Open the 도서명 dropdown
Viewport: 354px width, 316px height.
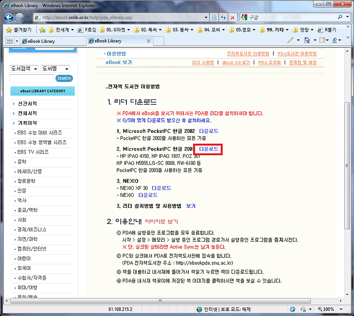[x=55, y=69]
